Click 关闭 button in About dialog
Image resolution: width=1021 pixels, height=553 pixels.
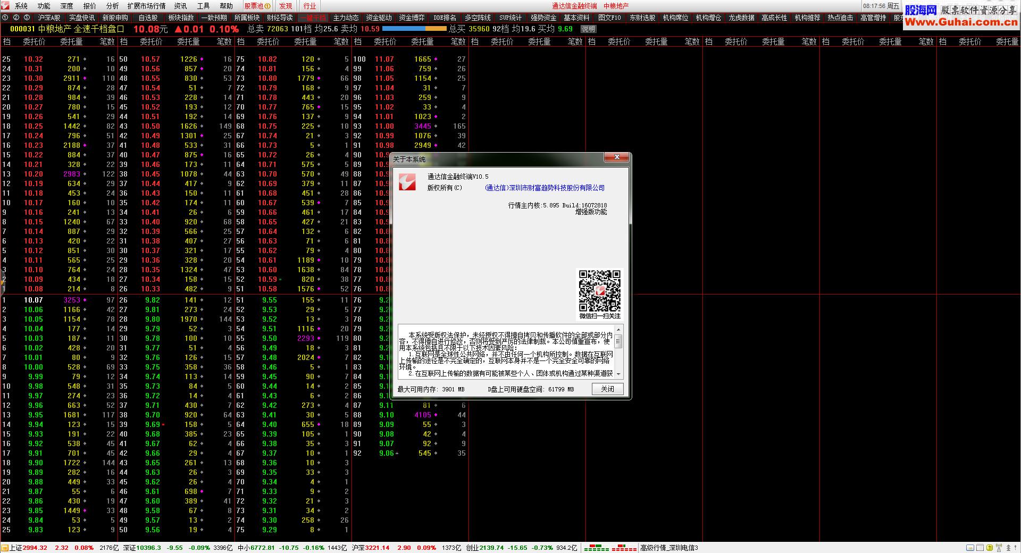(x=607, y=389)
